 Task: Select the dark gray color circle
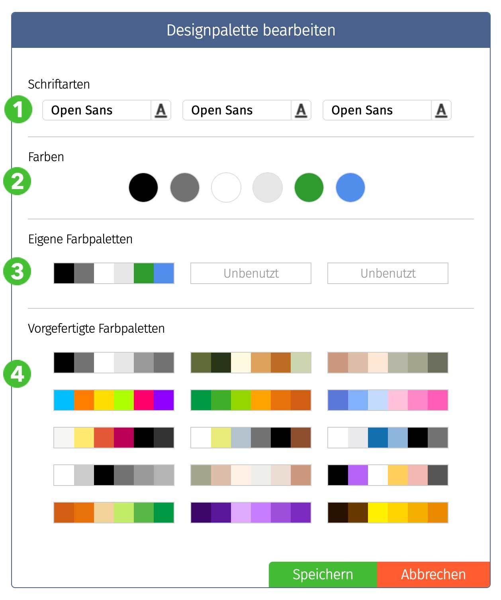pyautogui.click(x=185, y=187)
